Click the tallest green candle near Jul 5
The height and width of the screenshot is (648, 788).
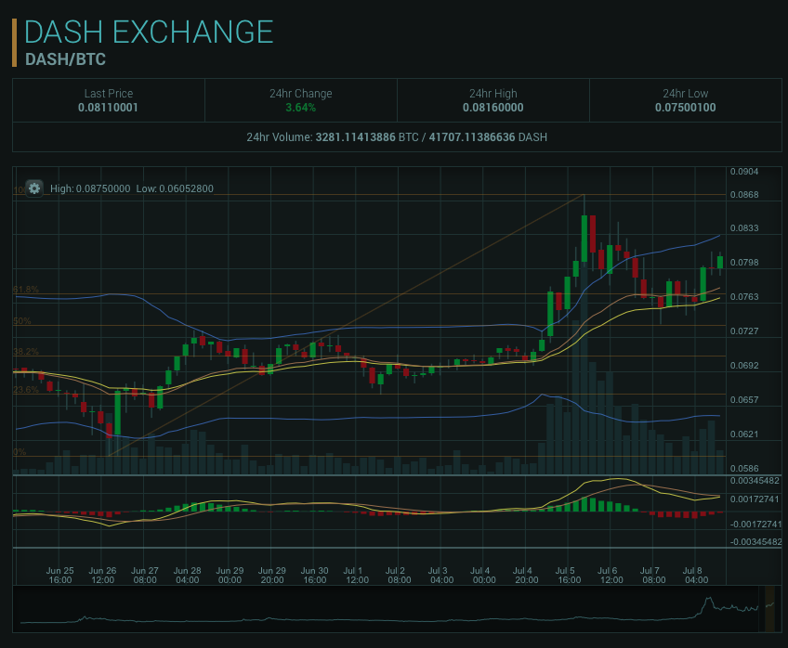pyautogui.click(x=584, y=239)
